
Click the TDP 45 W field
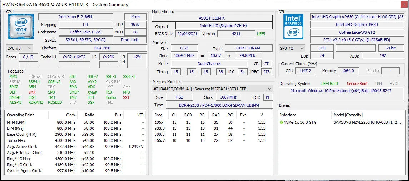tap(135, 25)
